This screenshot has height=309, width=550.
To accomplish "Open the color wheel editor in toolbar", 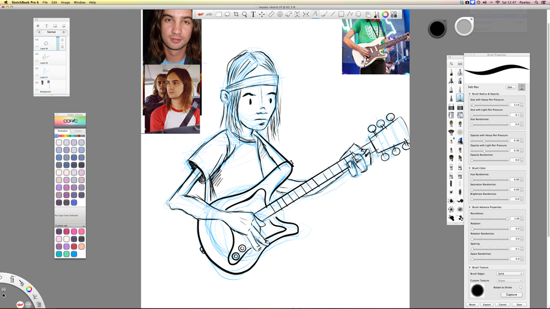I will tap(385, 14).
